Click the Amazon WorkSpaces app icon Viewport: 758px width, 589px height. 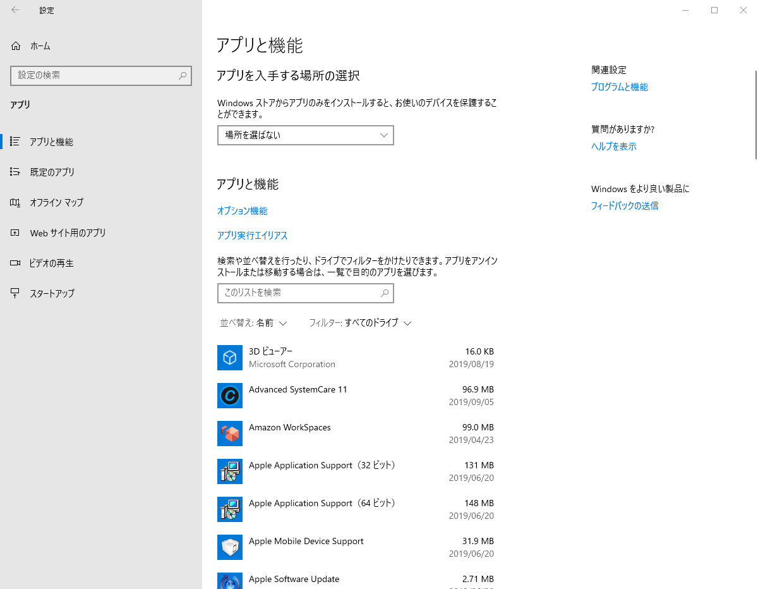tap(230, 434)
